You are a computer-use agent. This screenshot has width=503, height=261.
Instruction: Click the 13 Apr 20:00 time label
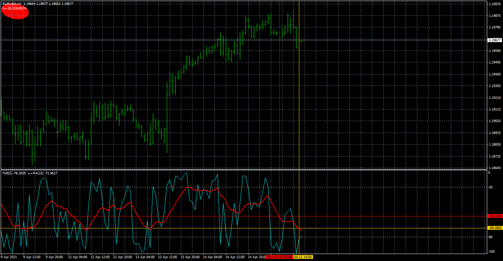tap(190, 257)
